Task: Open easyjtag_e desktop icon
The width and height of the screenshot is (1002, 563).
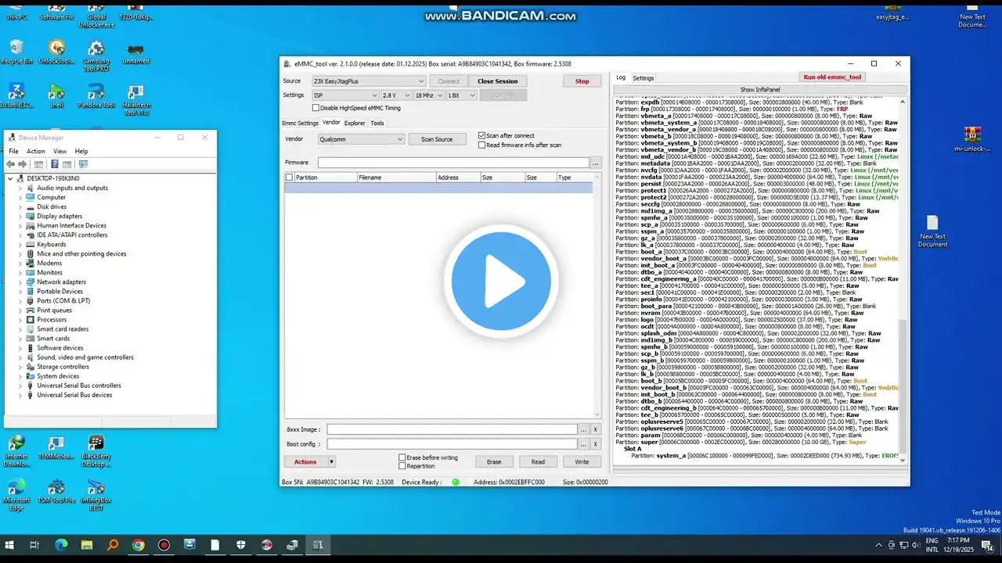Action: [x=892, y=11]
